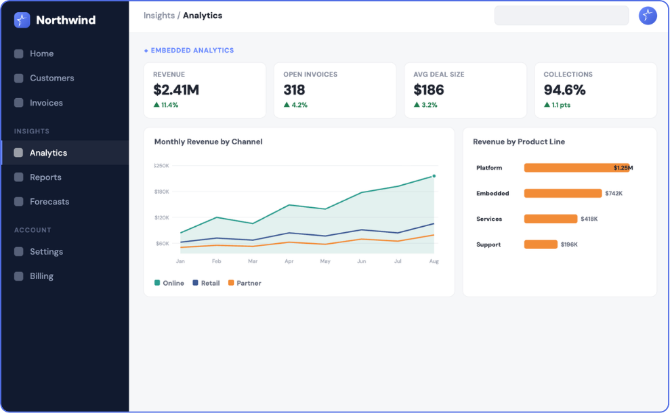Click the Support revenue bar
The height and width of the screenshot is (413, 670).
tap(541, 244)
